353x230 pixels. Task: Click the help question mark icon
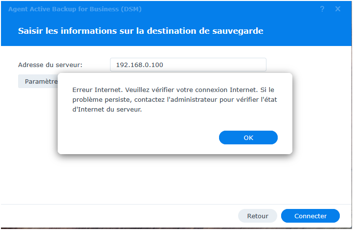(322, 9)
